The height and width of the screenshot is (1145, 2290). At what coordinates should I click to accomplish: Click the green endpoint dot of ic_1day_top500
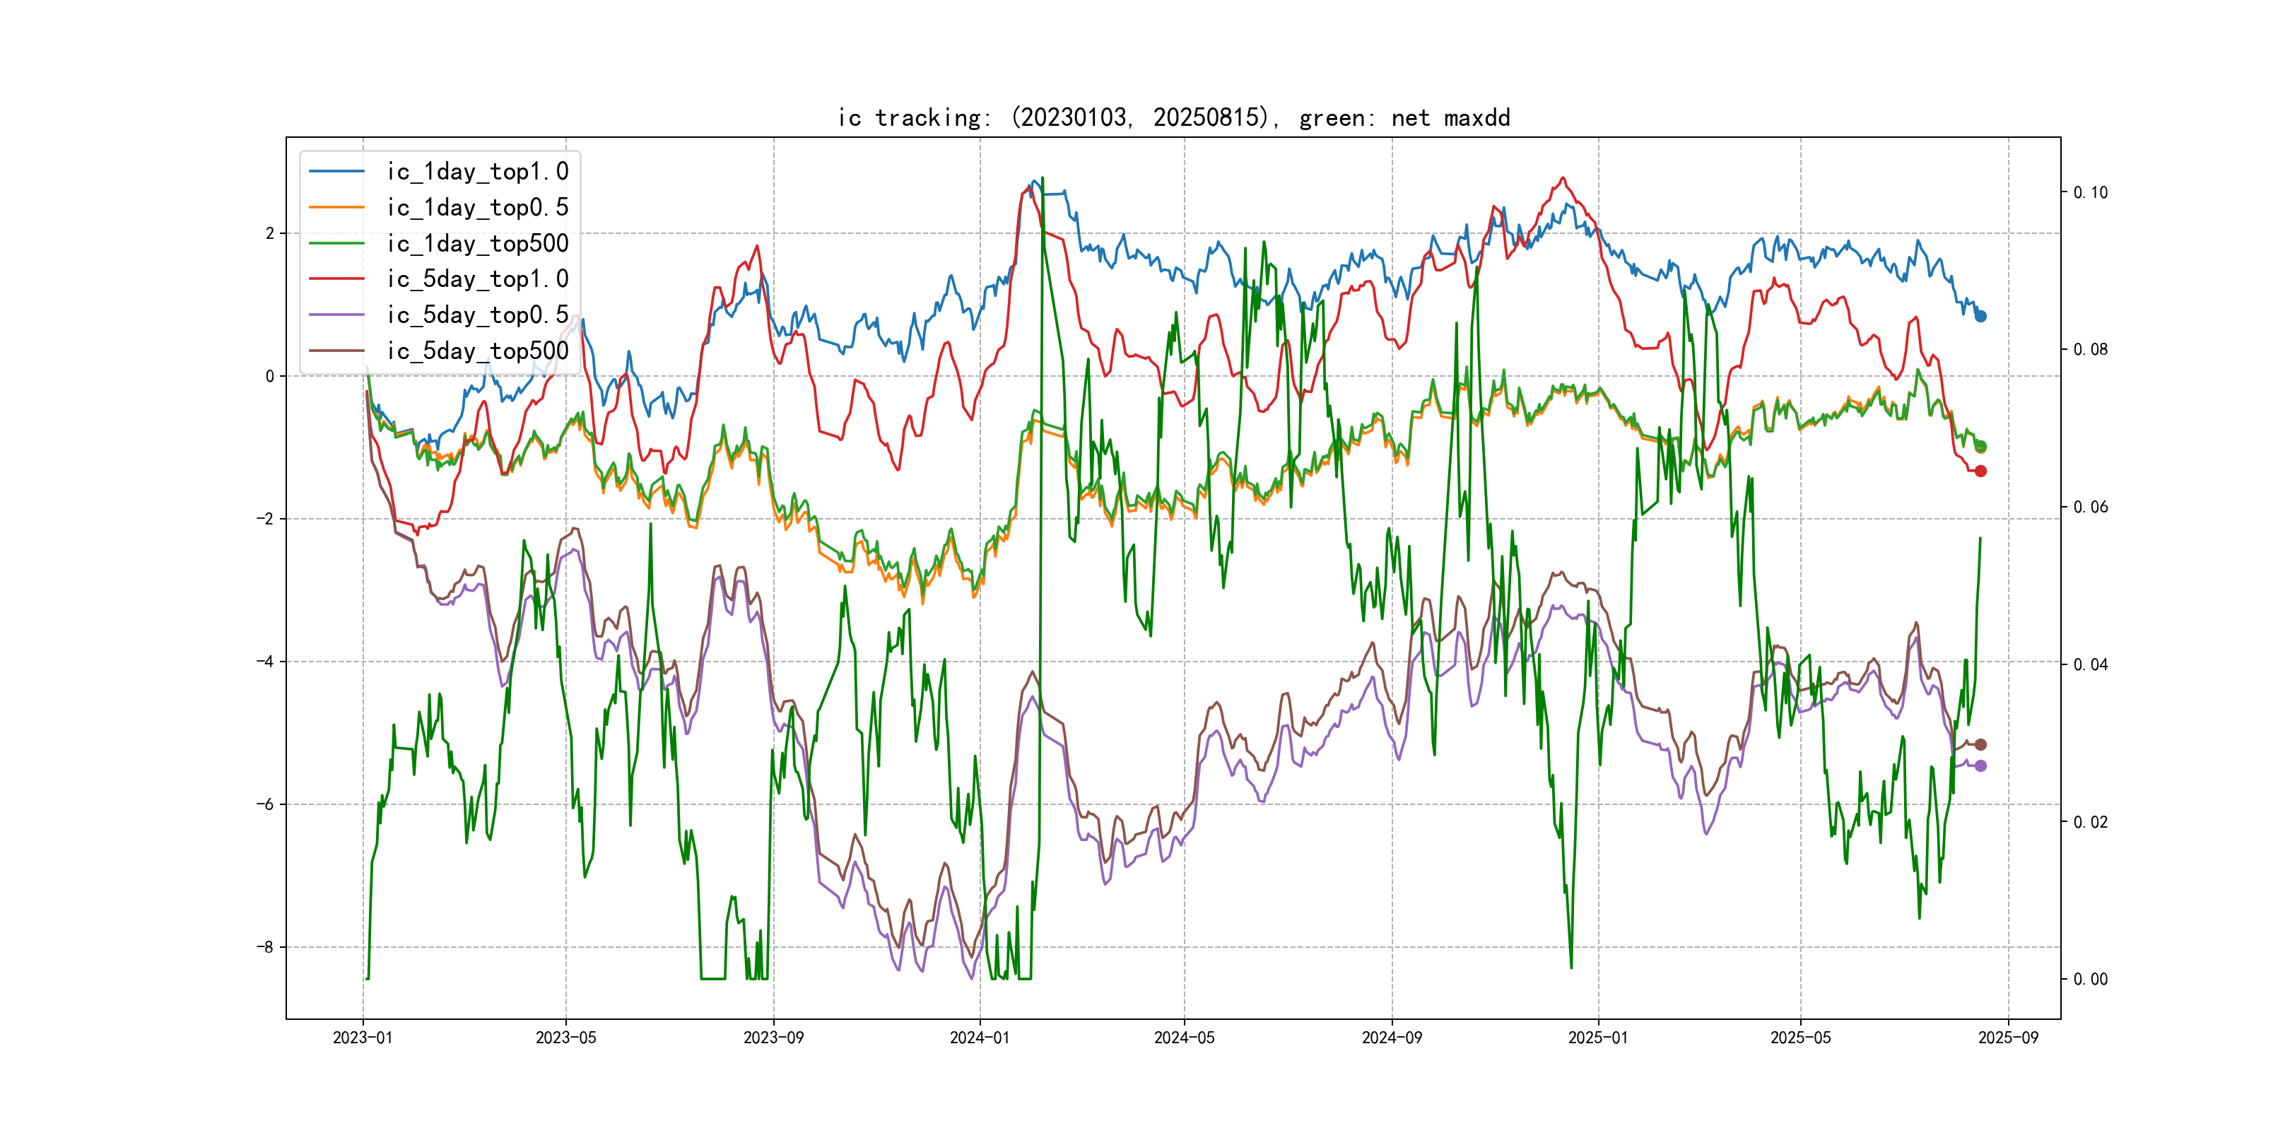pos(1980,446)
